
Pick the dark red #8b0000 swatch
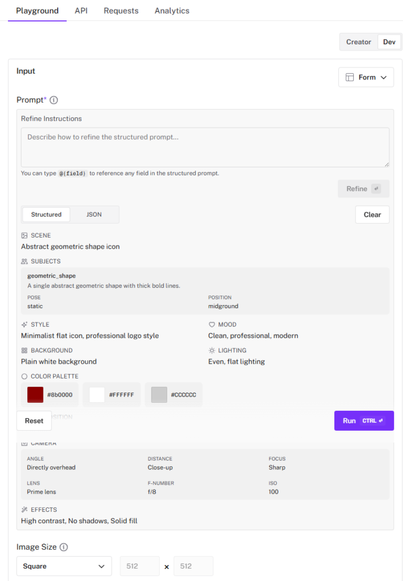pos(35,395)
